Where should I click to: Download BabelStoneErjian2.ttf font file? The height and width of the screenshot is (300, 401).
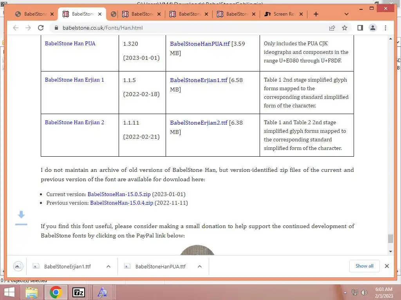199,123
